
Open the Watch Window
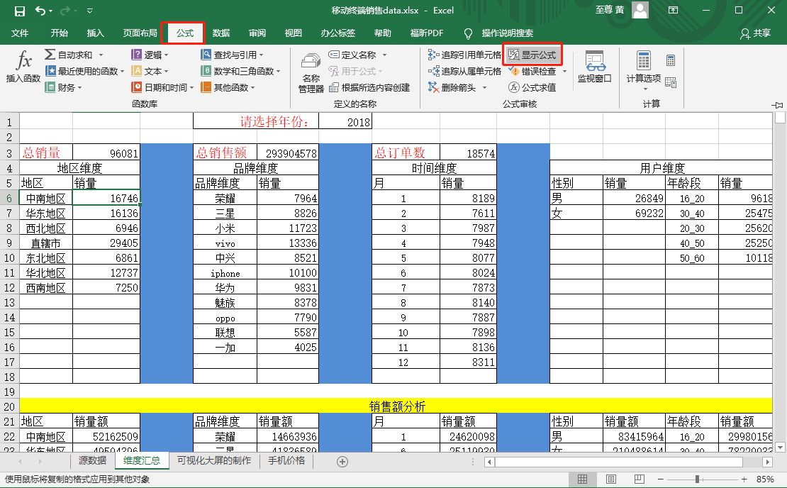(x=595, y=67)
